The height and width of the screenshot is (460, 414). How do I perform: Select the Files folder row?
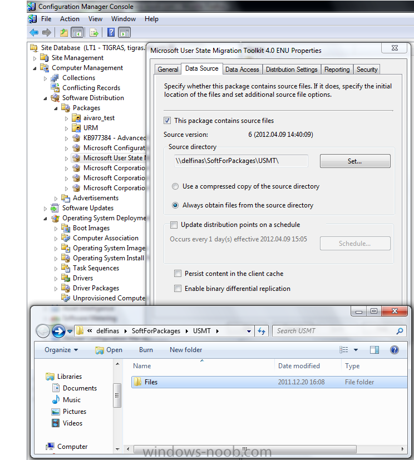point(269,382)
